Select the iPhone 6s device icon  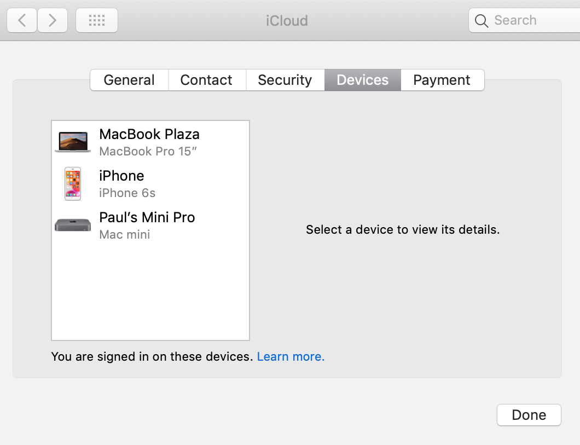[73, 184]
